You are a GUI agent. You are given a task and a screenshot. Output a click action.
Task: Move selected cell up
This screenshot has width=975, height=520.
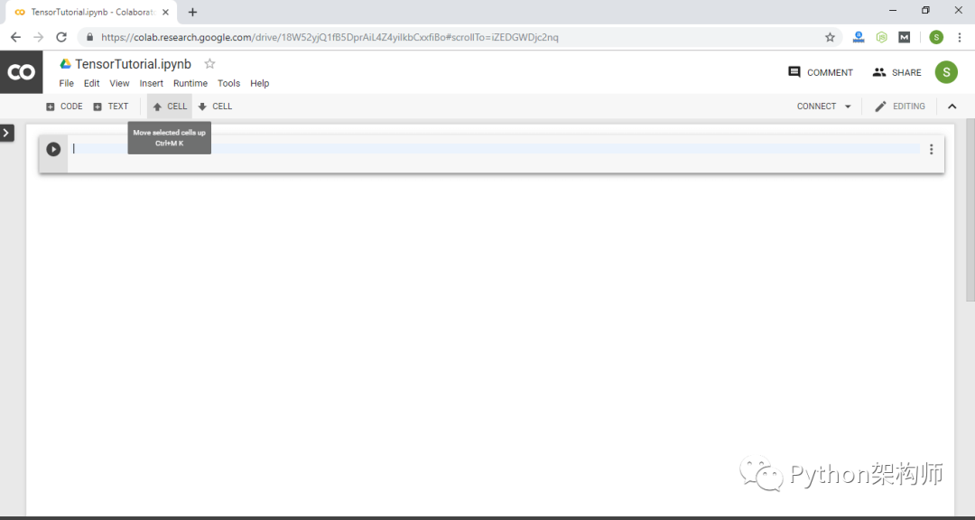[170, 107]
